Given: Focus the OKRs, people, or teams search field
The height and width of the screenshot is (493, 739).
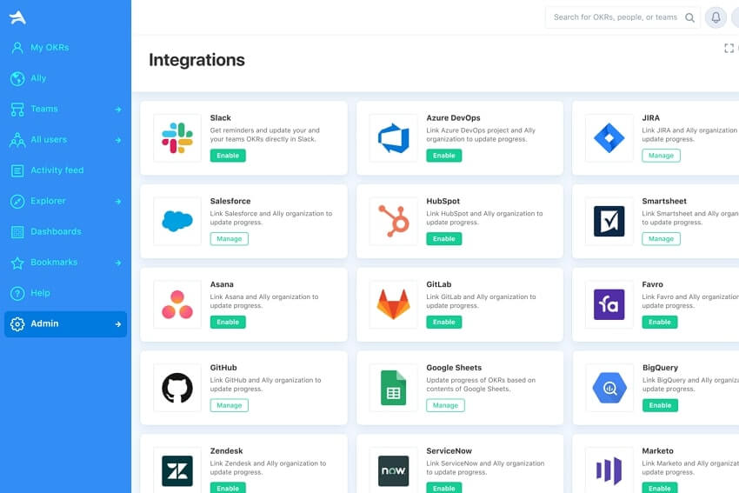Looking at the screenshot, I should 616,17.
